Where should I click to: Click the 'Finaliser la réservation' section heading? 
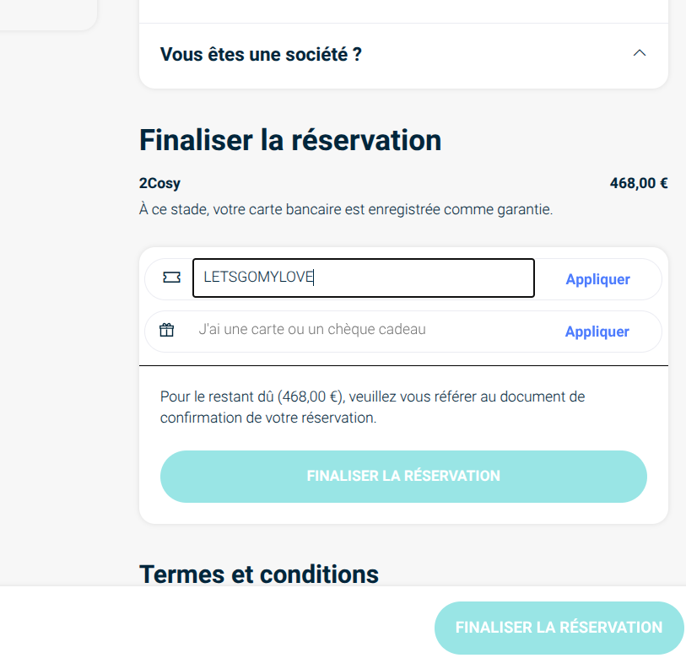pyautogui.click(x=290, y=139)
